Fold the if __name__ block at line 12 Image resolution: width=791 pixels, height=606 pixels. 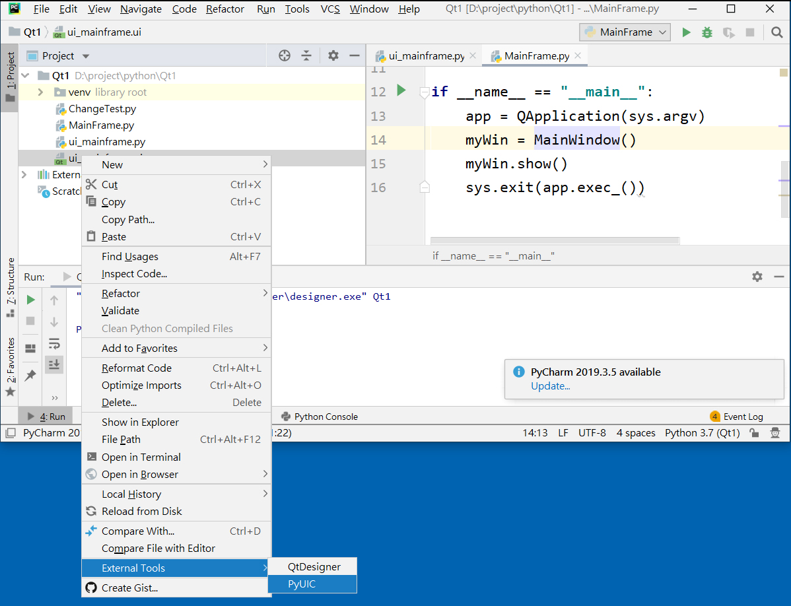[425, 92]
